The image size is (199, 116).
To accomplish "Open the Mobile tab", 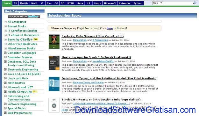I will (x=24, y=3).
